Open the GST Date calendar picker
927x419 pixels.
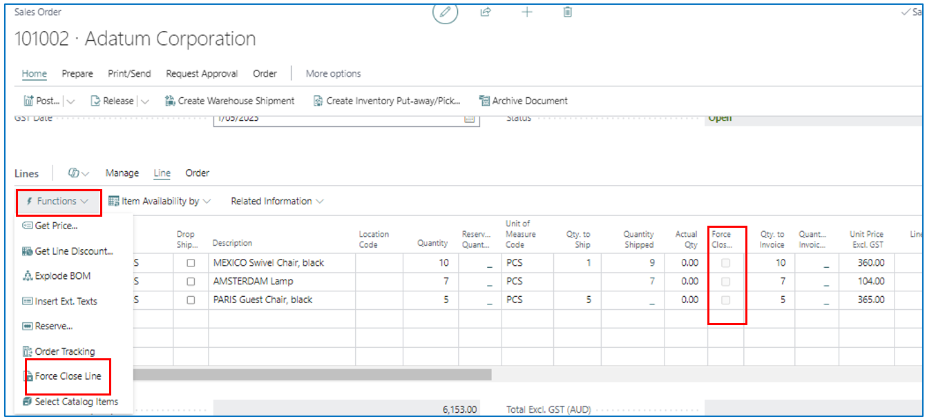(470, 119)
